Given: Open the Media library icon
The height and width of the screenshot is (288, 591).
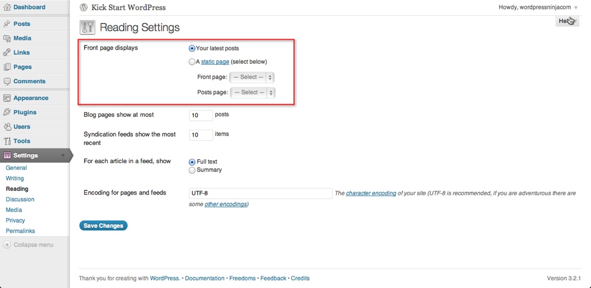Looking at the screenshot, I should 7,38.
